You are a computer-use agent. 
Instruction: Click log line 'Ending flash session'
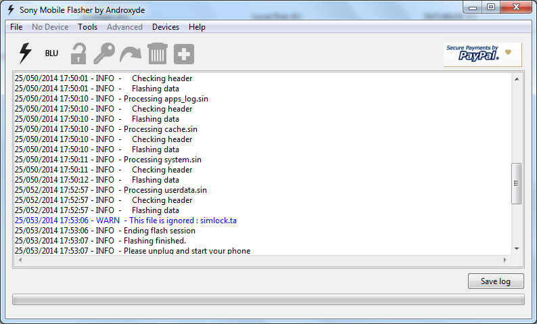point(105,231)
